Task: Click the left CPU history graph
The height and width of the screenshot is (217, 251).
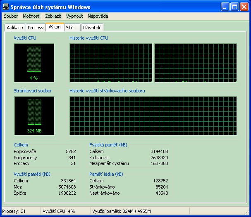Action: pos(110,63)
